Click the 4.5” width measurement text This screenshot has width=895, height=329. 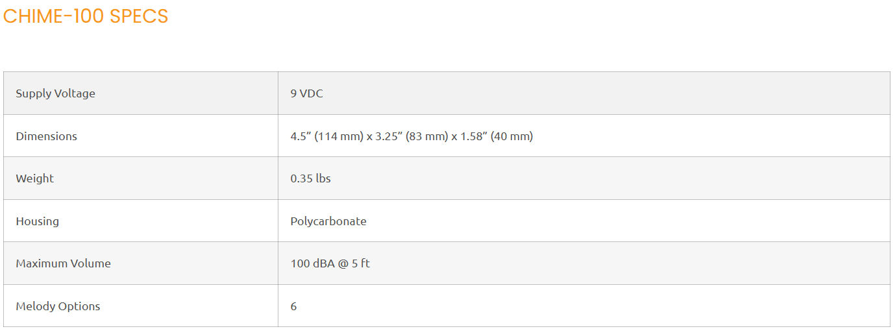click(x=300, y=136)
